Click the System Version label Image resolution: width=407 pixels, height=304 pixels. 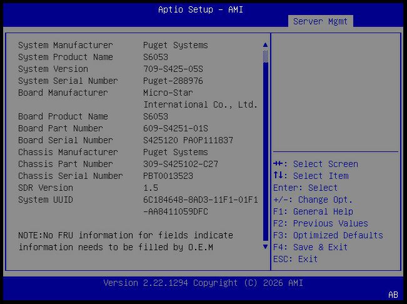53,69
